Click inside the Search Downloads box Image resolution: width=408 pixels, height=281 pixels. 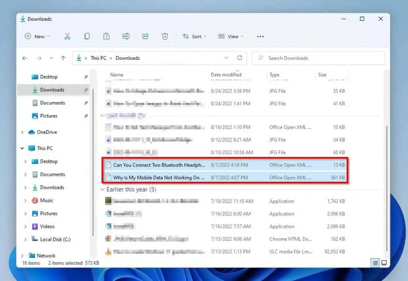tap(318, 58)
